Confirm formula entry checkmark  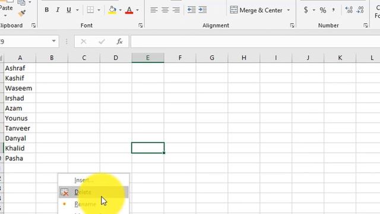[x=102, y=42]
